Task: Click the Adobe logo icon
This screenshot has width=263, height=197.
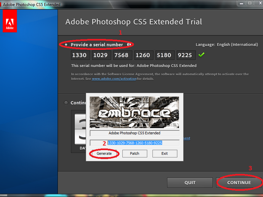Action: (10, 21)
